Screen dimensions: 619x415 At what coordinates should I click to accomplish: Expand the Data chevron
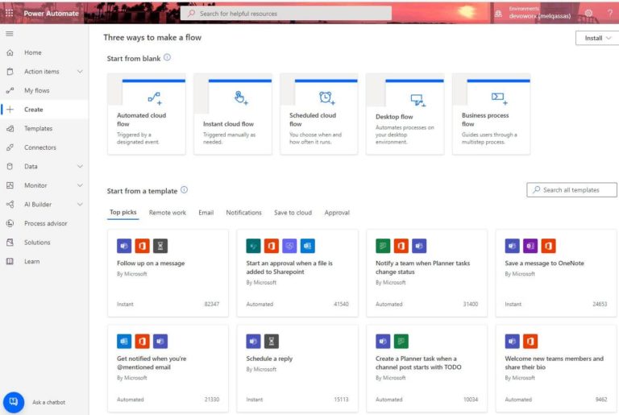[x=80, y=166]
